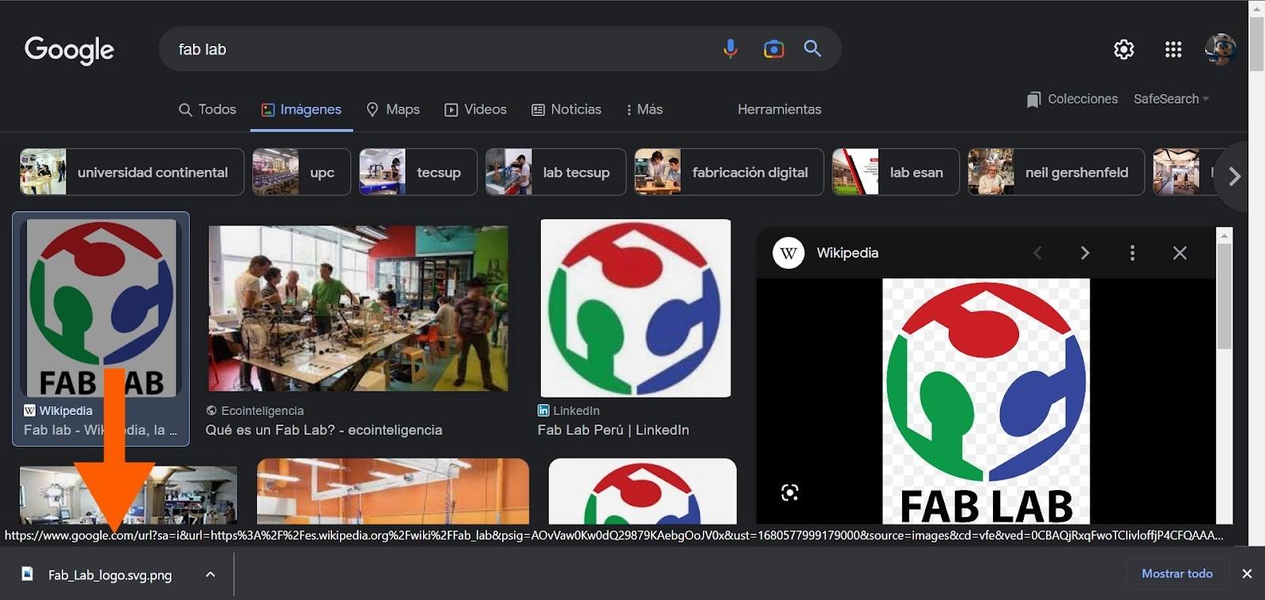Start voice search with microphone icon

(731, 49)
